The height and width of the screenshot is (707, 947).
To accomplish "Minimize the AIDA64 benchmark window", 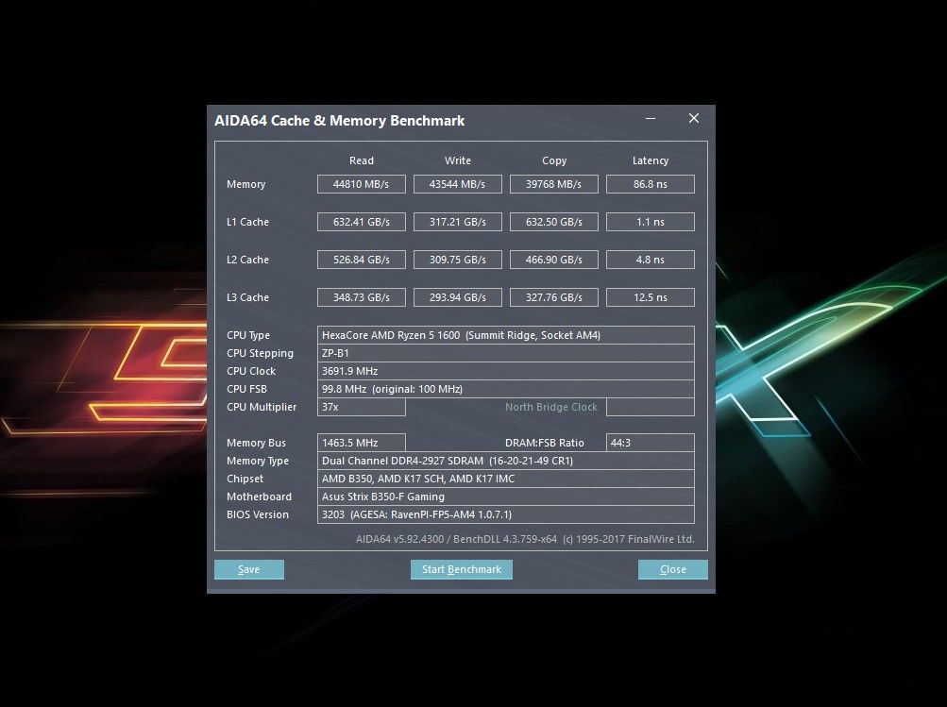I will tap(651, 118).
